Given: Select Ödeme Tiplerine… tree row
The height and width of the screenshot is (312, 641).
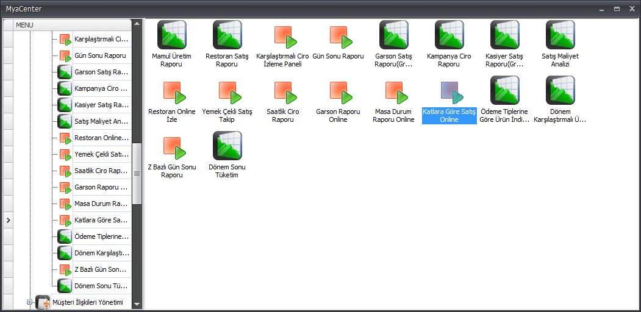Looking at the screenshot, I should [x=102, y=237].
